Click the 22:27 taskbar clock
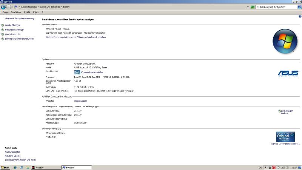The height and width of the screenshot is (170, 302). click(294, 167)
